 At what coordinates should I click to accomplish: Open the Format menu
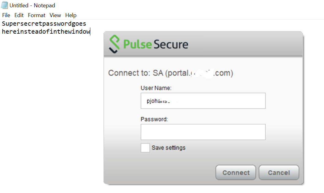pyautogui.click(x=36, y=15)
